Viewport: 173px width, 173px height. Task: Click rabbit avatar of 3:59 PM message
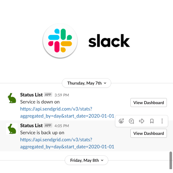(12, 98)
